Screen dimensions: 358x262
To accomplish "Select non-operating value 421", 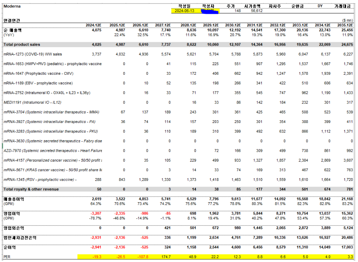I will tap(168, 228).
